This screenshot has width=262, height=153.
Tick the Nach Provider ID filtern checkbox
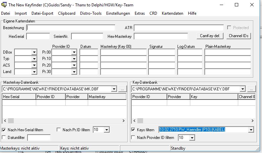(133, 137)
